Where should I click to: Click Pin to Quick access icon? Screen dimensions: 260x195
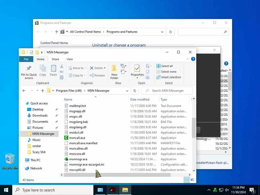(x=29, y=68)
